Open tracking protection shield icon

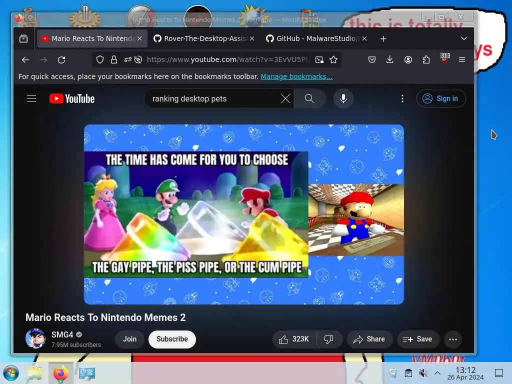pyautogui.click(x=100, y=59)
